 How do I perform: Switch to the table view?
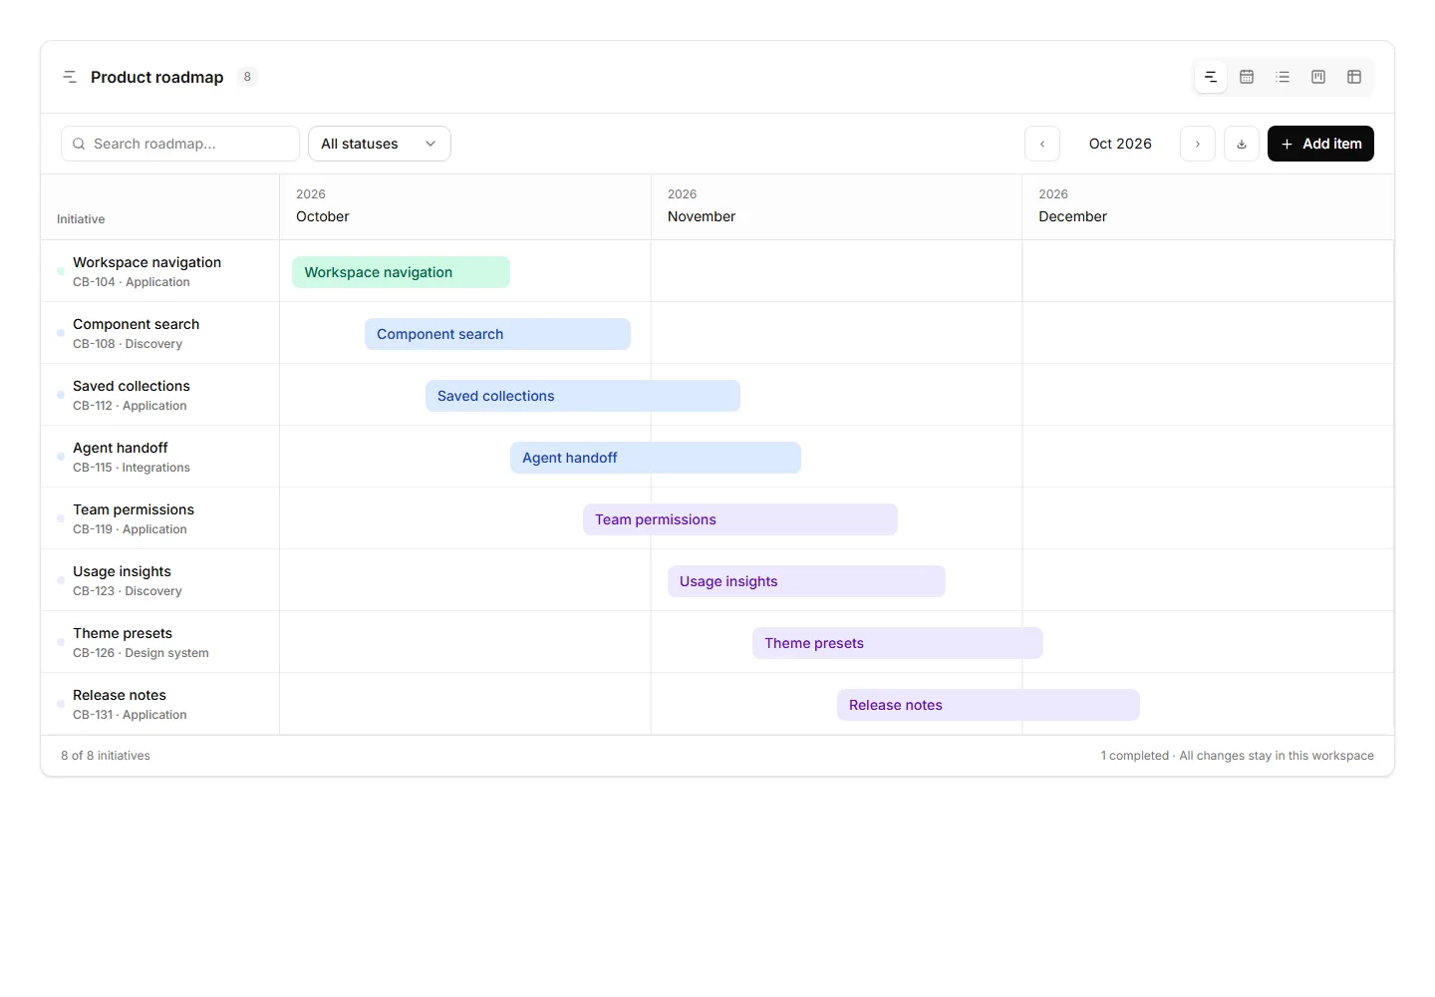pos(1354,77)
